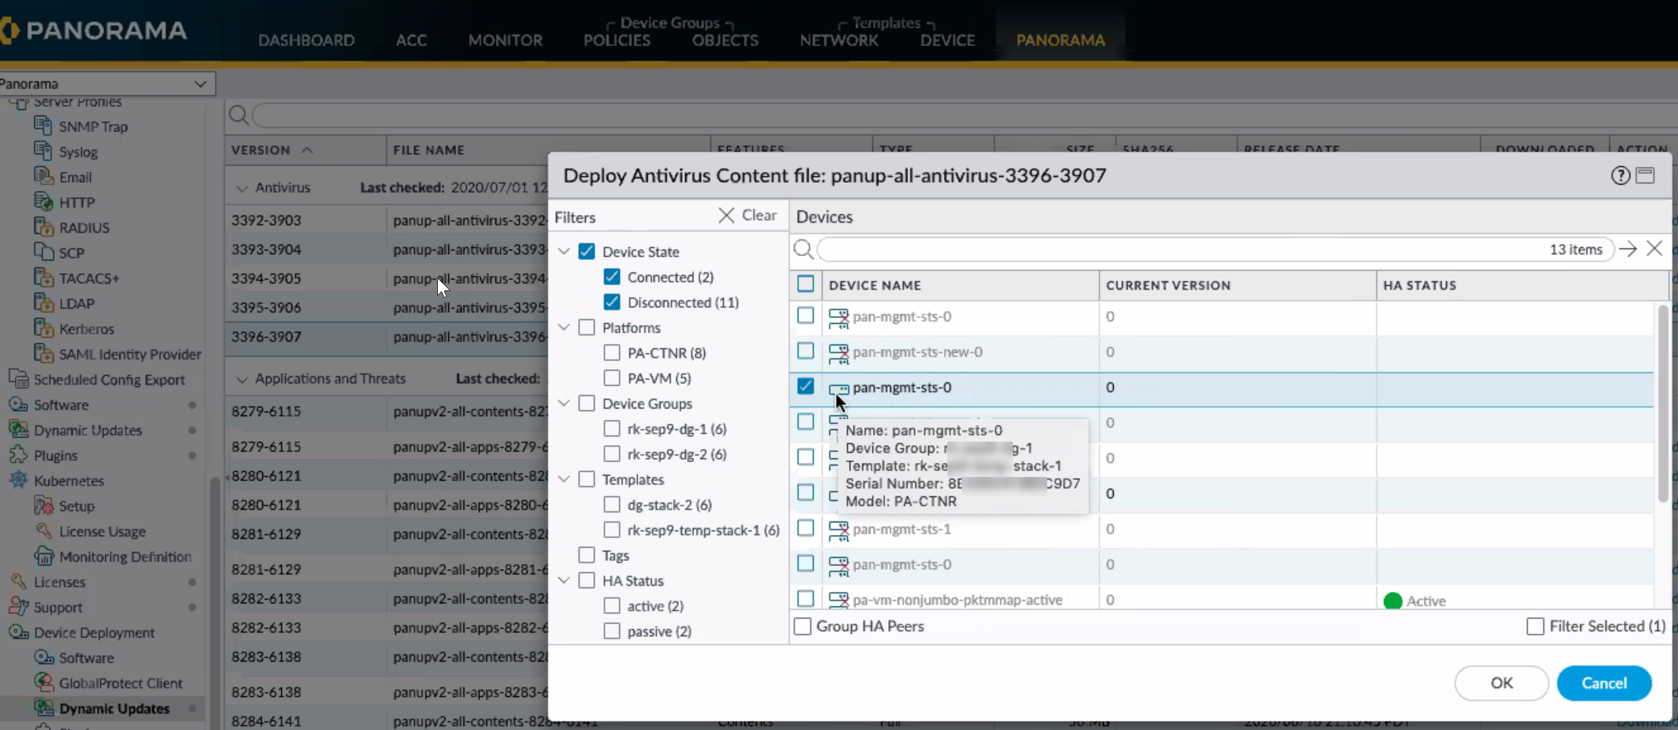Click the help question mark icon in dialog
Screen dimensions: 1678x730
point(1620,176)
